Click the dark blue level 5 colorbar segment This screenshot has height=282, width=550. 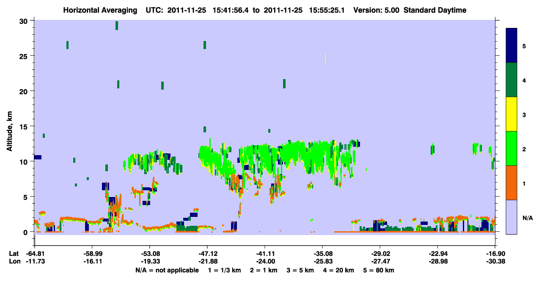click(x=511, y=45)
